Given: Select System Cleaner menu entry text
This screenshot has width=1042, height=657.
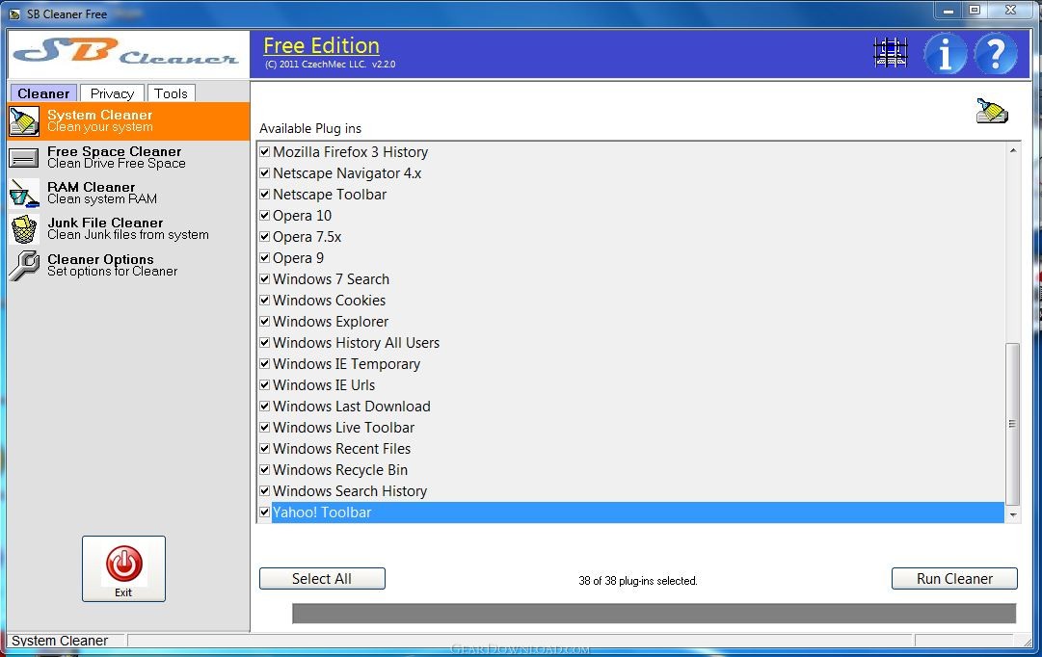Looking at the screenshot, I should [x=100, y=121].
